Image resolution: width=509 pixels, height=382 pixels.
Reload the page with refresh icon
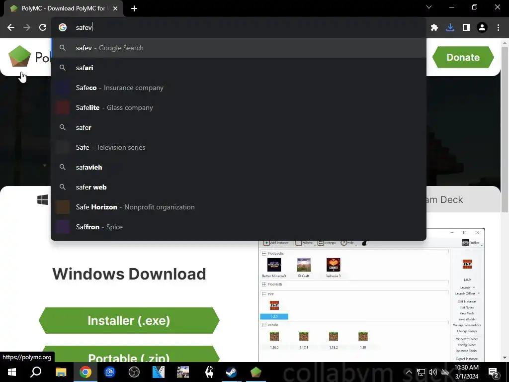tap(43, 27)
